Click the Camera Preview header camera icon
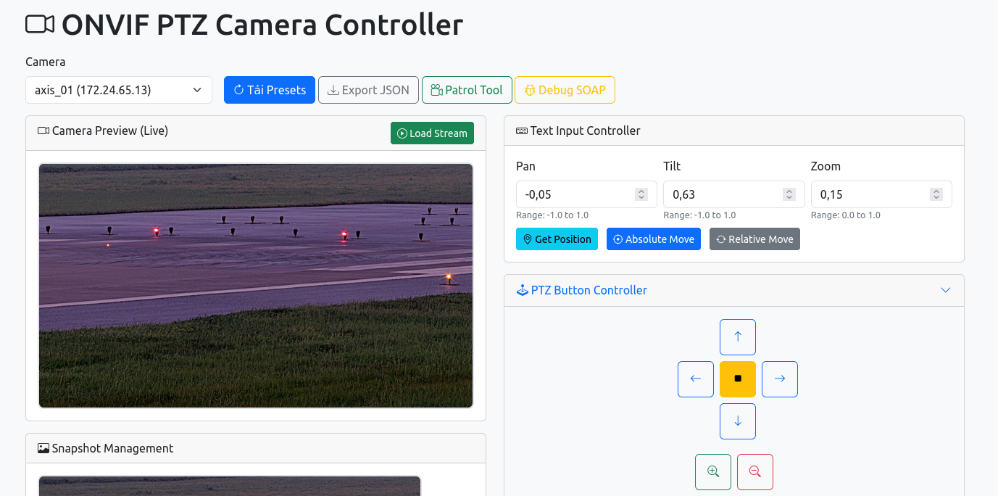Viewport: 998px width, 496px height. click(x=43, y=131)
